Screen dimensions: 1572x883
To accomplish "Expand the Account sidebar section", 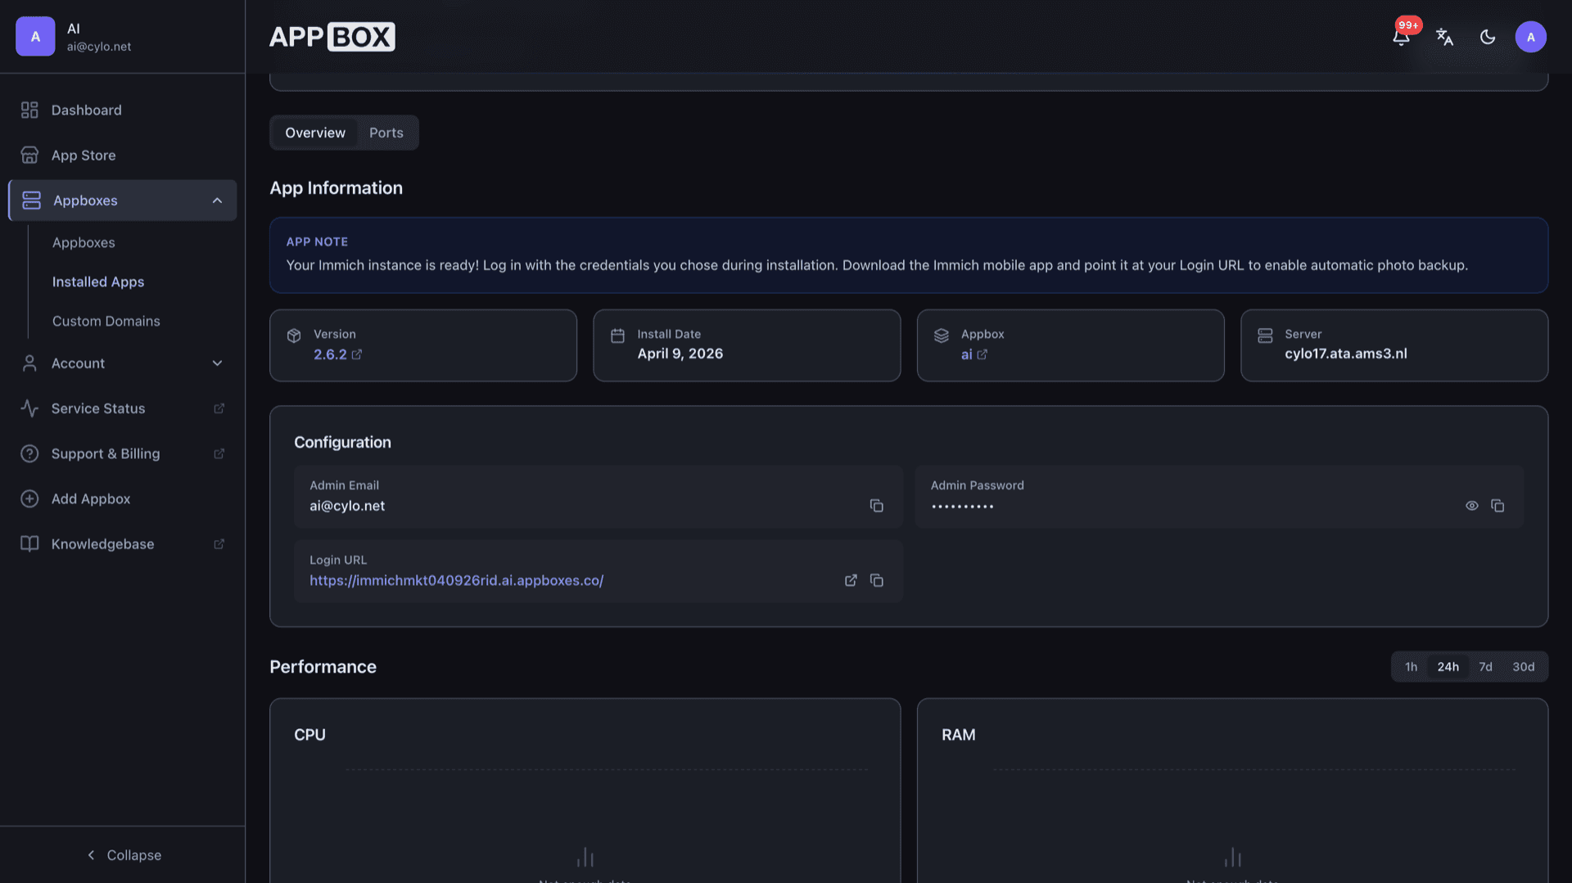I will point(217,363).
